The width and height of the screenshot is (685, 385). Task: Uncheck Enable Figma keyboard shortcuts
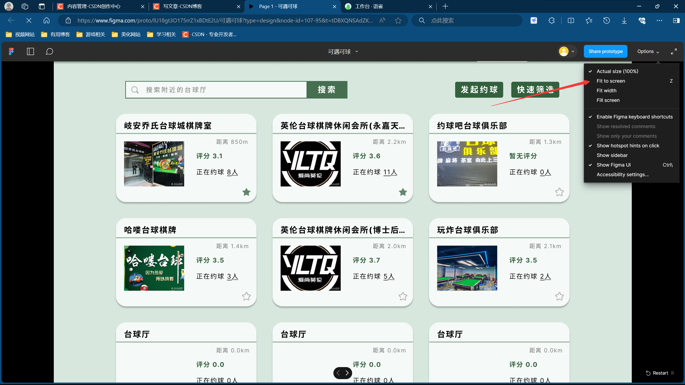pyautogui.click(x=634, y=117)
